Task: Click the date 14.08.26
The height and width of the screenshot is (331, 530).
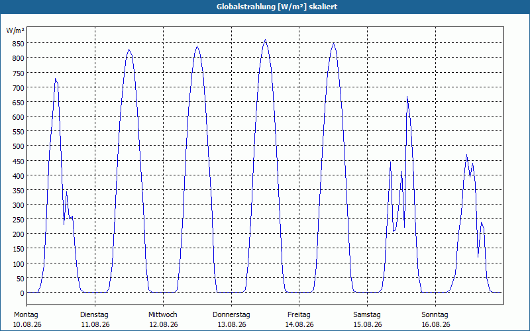Action: [x=299, y=324]
